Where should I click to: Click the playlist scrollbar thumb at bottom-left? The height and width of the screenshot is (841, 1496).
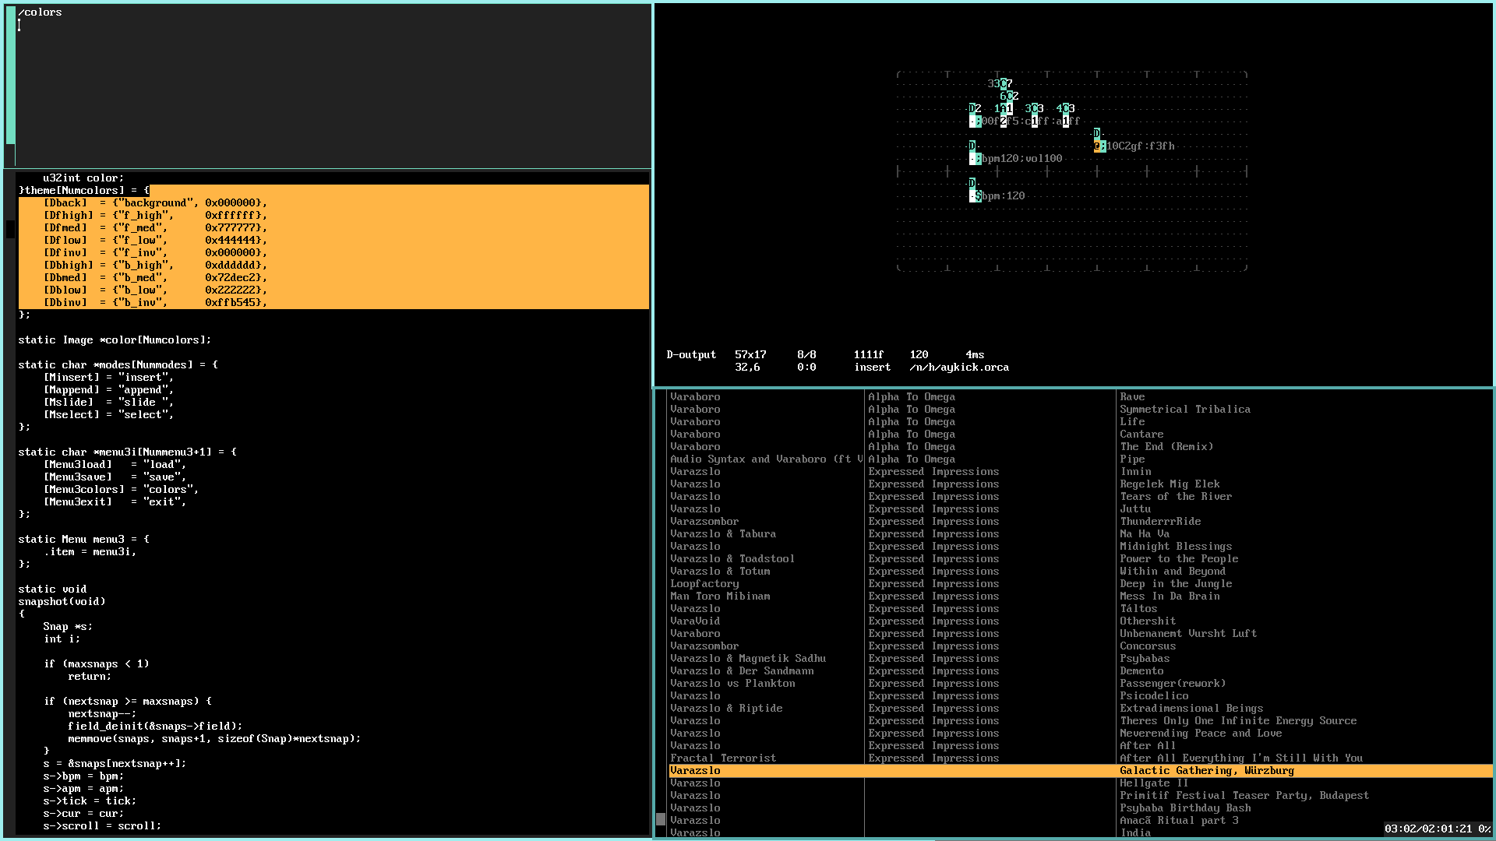coord(661,819)
